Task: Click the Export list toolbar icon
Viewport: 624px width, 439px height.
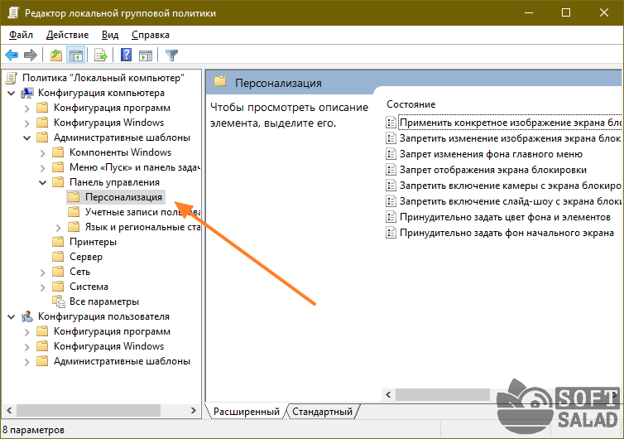Action: pos(101,55)
